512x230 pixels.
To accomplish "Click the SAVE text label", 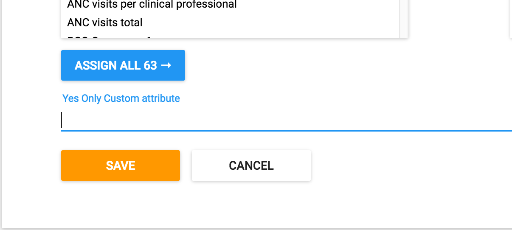I will coord(121,165).
